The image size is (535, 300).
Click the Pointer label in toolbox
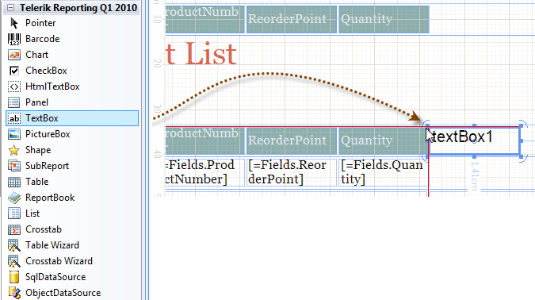coord(40,23)
